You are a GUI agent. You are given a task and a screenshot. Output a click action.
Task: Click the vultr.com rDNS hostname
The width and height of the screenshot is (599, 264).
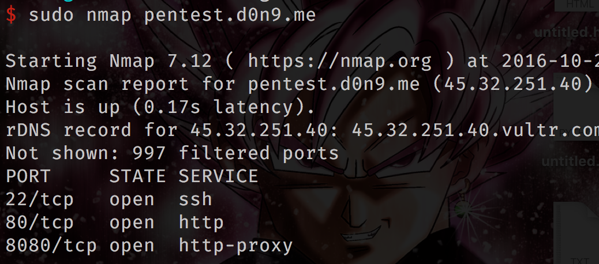[x=474, y=130]
